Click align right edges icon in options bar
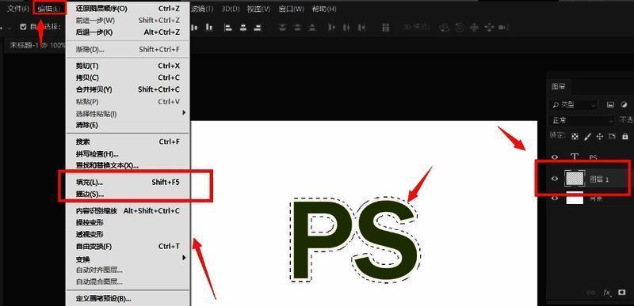The width and height of the screenshot is (634, 306). [x=257, y=28]
